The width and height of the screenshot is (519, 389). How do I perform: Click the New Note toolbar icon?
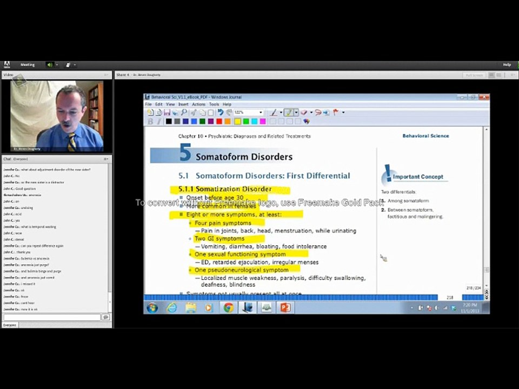(x=150, y=112)
